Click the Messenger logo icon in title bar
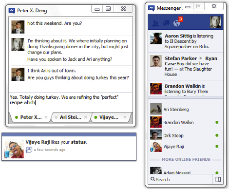 click(152, 8)
